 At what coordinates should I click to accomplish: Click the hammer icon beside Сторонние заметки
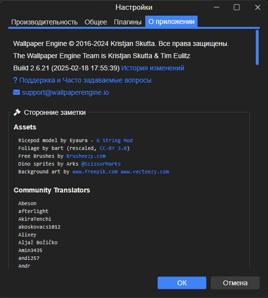pos(17,112)
